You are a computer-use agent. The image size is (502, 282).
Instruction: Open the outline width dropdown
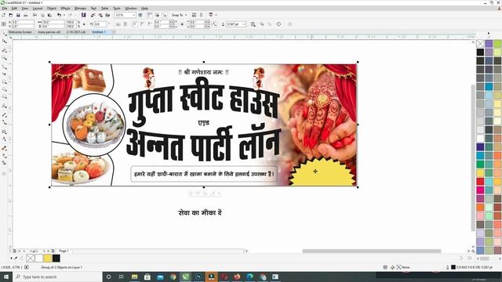244,24
